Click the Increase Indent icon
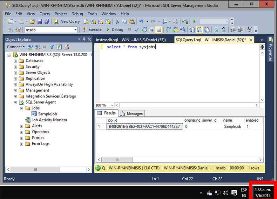The image size is (277, 199). 241,30
